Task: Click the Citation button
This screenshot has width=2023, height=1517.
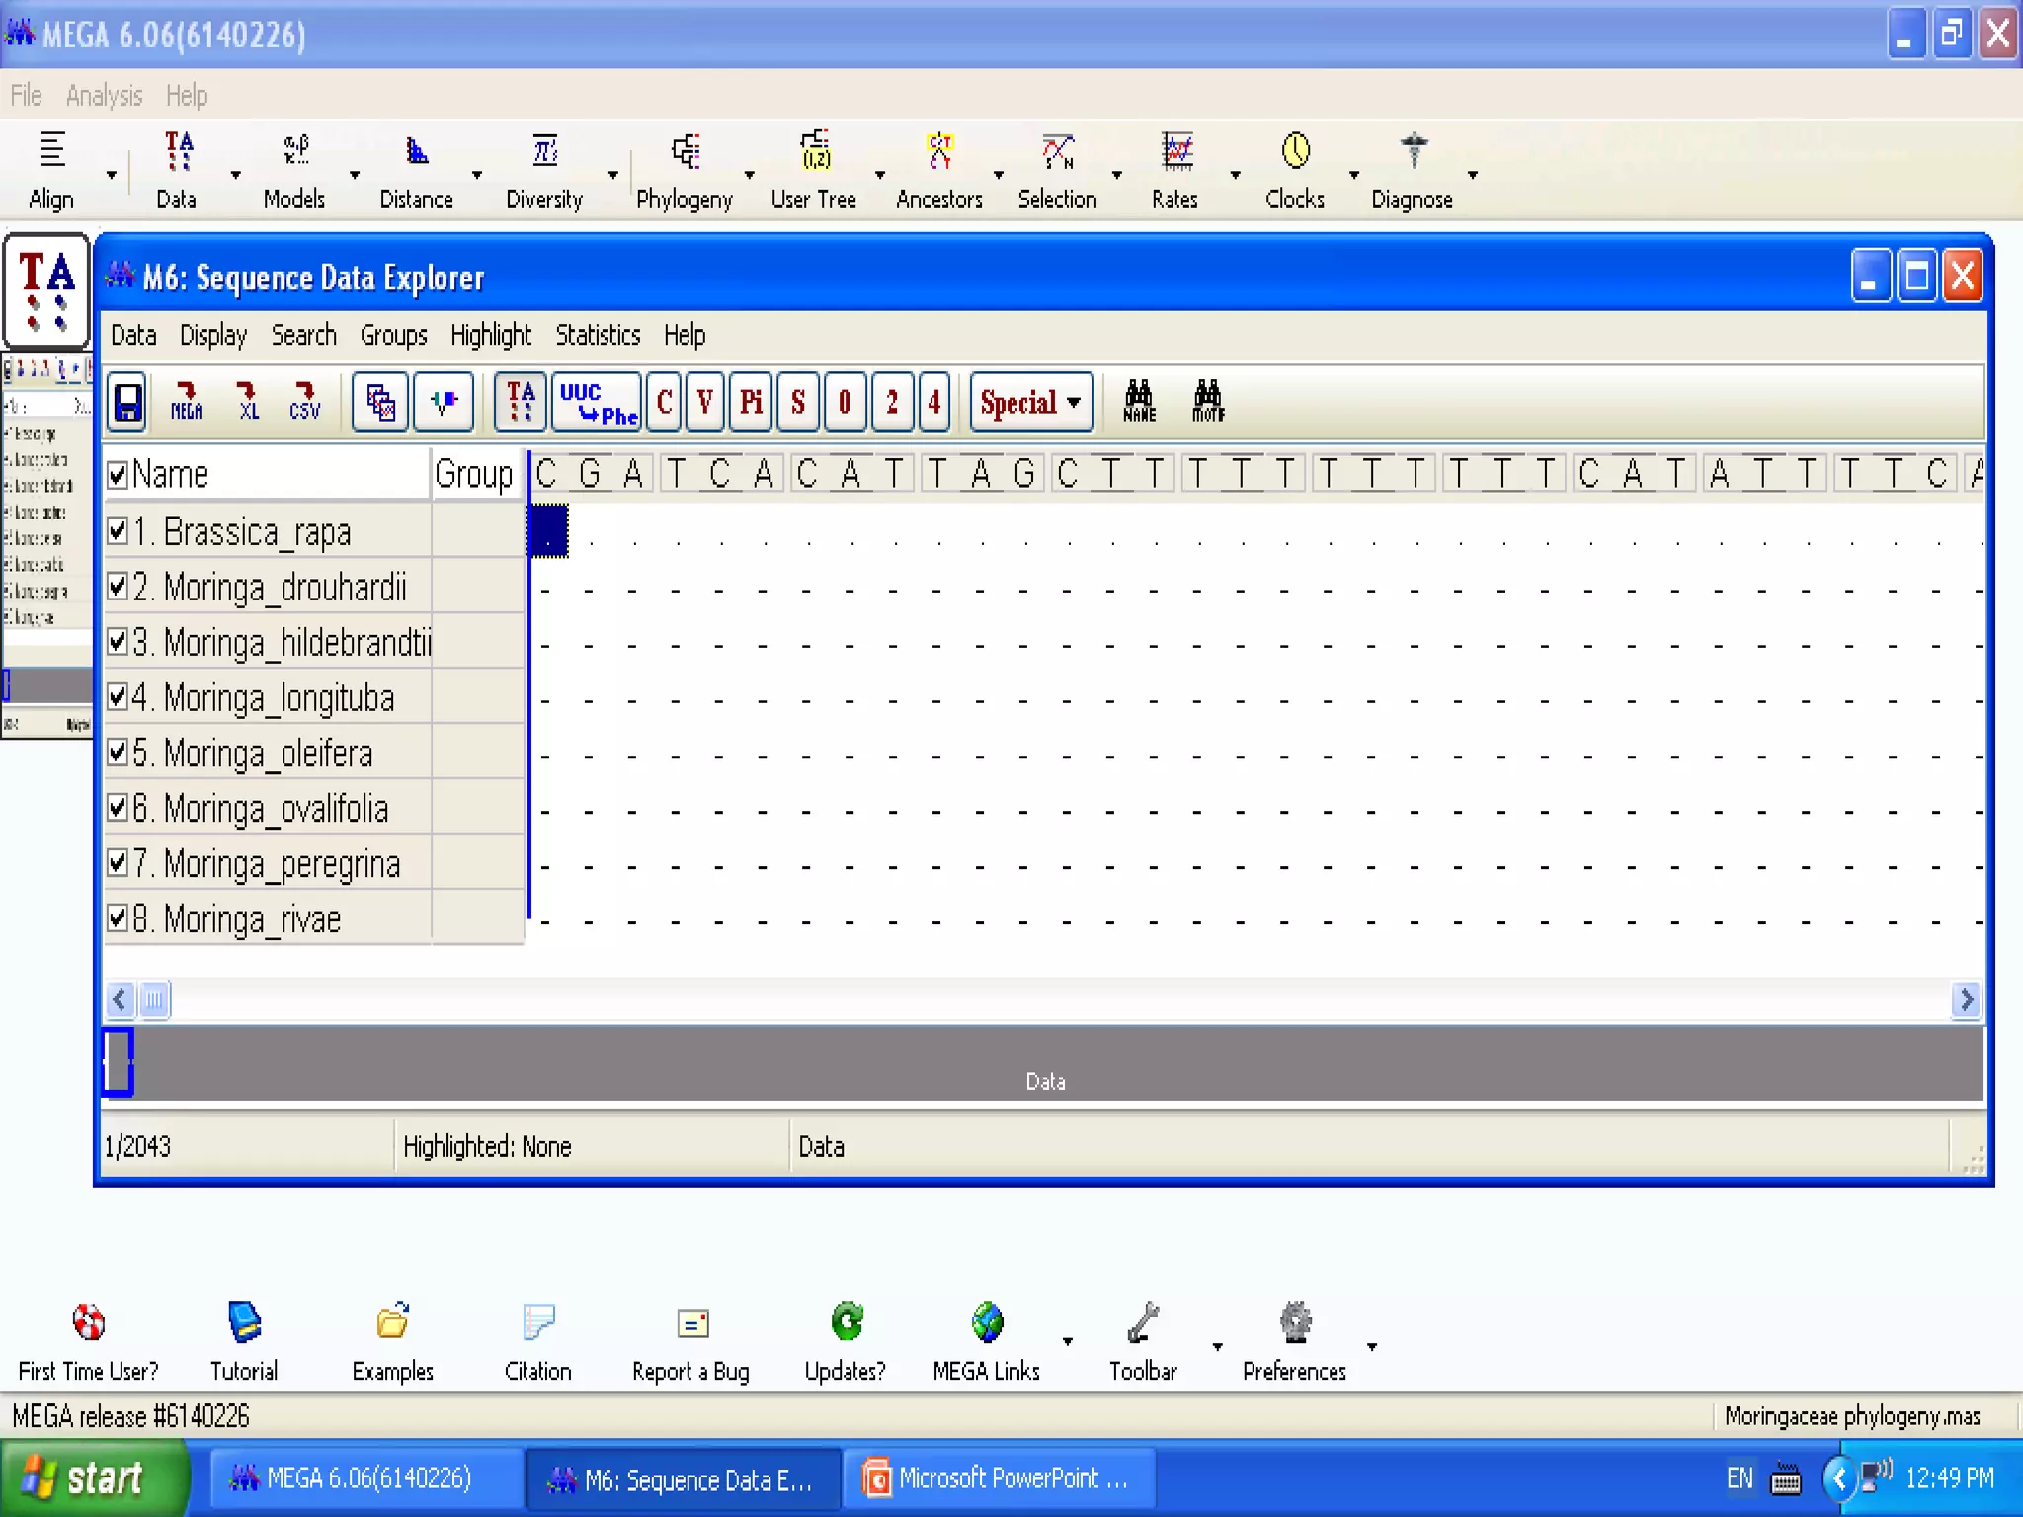Action: pyautogui.click(x=538, y=1341)
